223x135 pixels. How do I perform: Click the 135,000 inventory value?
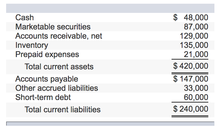tap(194, 45)
